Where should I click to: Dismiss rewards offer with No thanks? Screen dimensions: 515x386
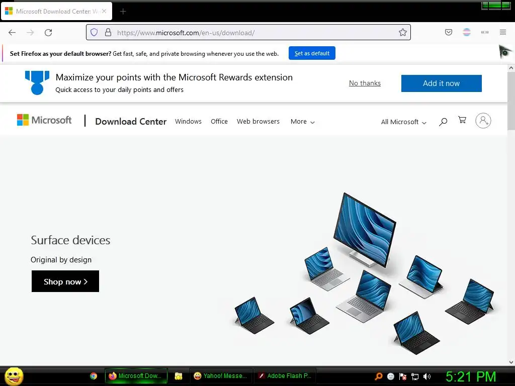(365, 83)
